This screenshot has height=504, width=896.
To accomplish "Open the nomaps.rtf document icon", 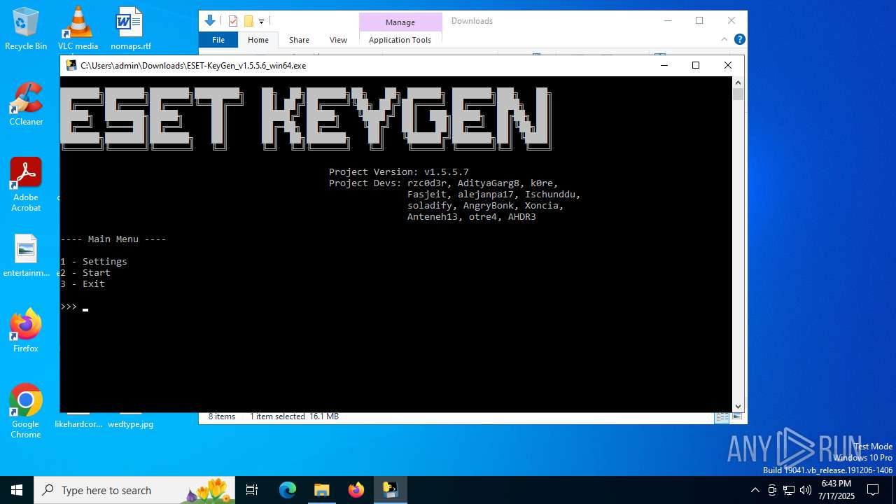I will coord(130,29).
